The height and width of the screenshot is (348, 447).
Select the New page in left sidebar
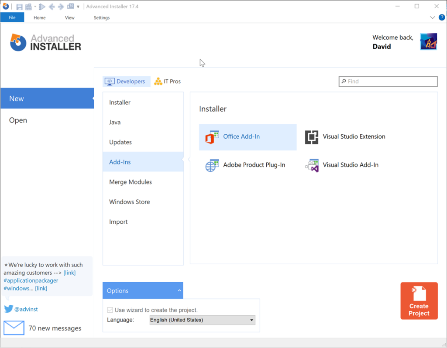47,98
